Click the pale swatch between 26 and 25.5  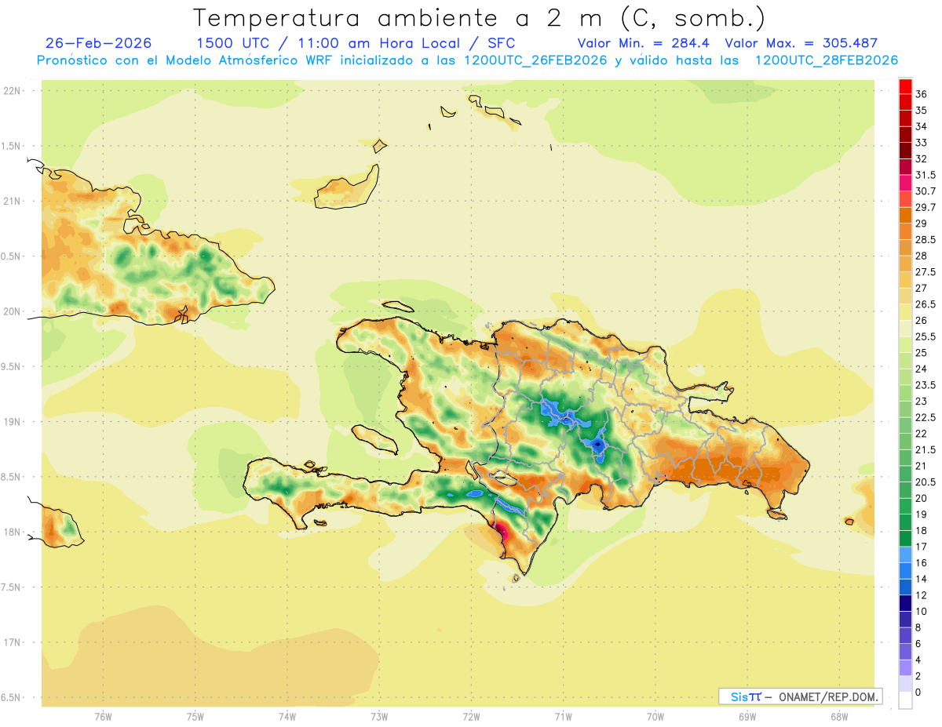pos(905,328)
